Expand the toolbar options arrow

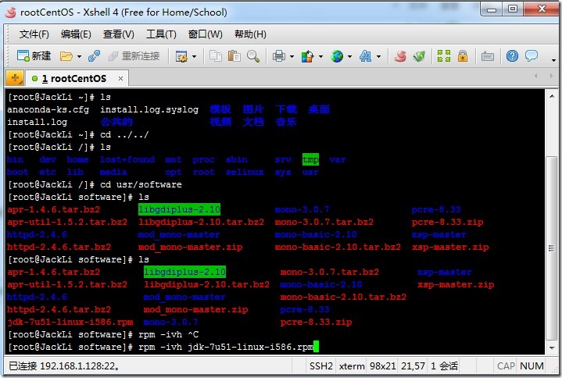(553, 60)
